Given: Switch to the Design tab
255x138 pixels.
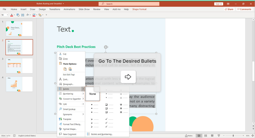Looking at the screenshot, I should pos(42,9).
